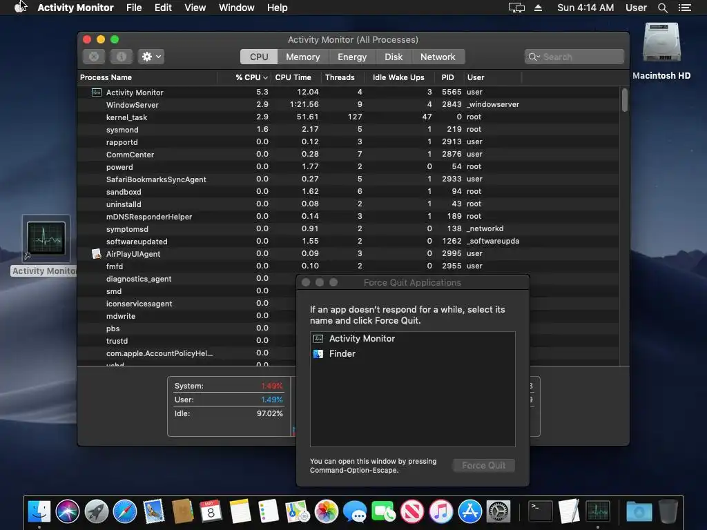Viewport: 707px width, 530px height.
Task: Click the process info inspect icon
Action: (x=122, y=57)
